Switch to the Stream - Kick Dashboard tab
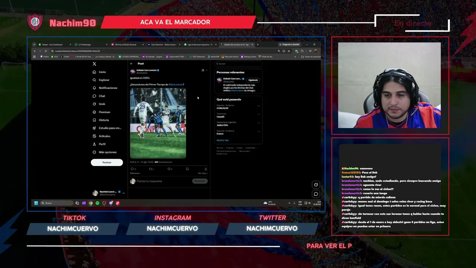The height and width of the screenshot is (268, 476). coord(54,45)
